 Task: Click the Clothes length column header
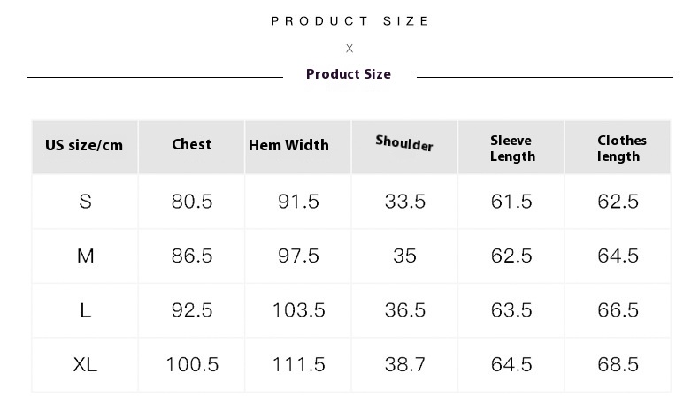[621, 149]
